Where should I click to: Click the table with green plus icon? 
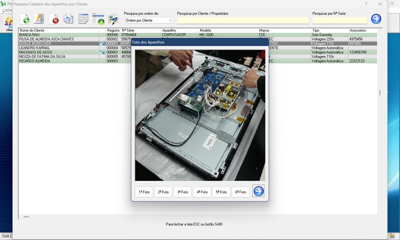click(98, 19)
